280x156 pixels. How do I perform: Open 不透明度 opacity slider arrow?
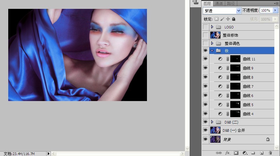(275, 10)
